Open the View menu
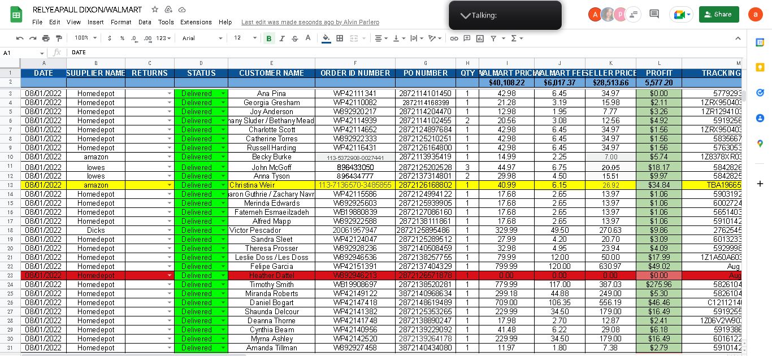The height and width of the screenshot is (356, 772). [73, 22]
